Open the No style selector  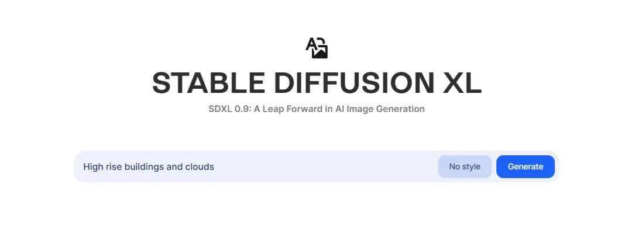(x=465, y=166)
